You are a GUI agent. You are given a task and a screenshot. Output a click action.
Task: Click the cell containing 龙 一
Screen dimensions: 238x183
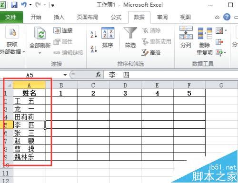click(29, 109)
